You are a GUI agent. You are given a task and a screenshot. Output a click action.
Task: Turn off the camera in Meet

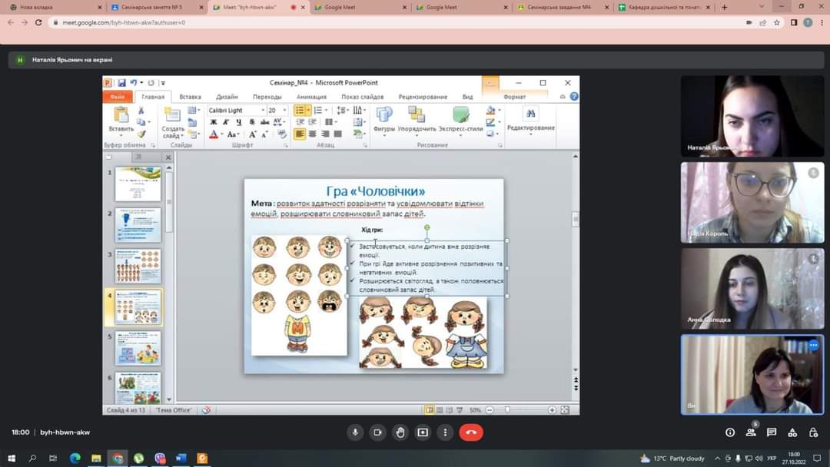pos(377,432)
